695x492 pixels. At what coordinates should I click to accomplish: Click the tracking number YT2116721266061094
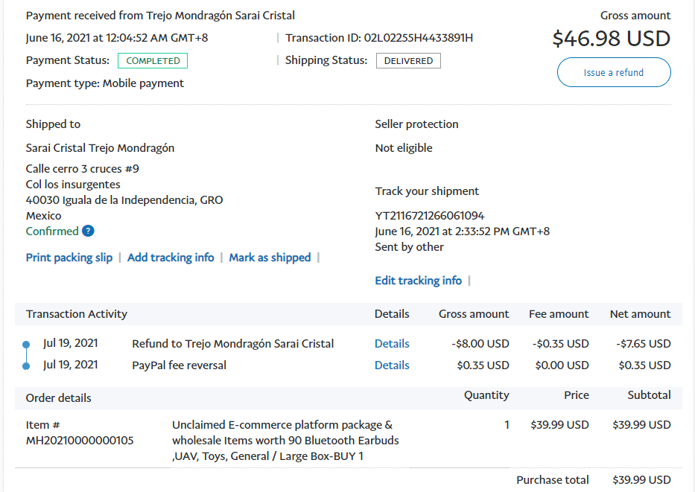(x=430, y=216)
